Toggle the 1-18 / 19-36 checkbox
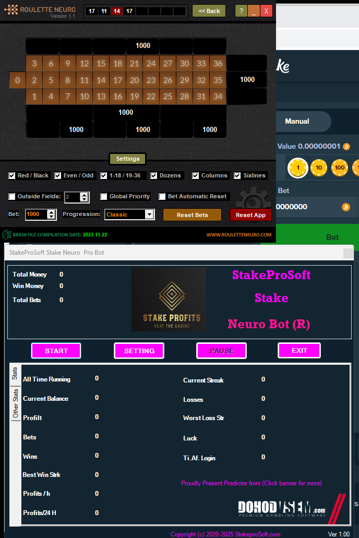 coord(104,176)
